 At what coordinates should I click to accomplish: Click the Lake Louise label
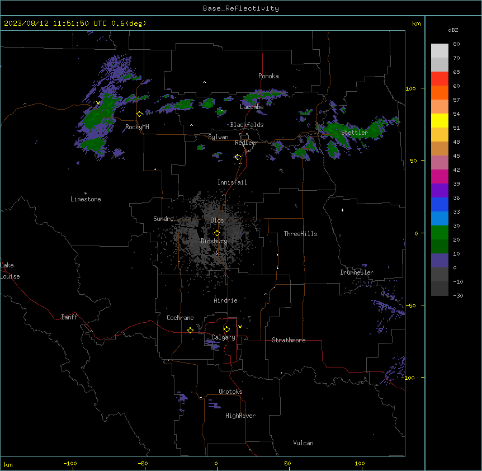pyautogui.click(x=10, y=271)
